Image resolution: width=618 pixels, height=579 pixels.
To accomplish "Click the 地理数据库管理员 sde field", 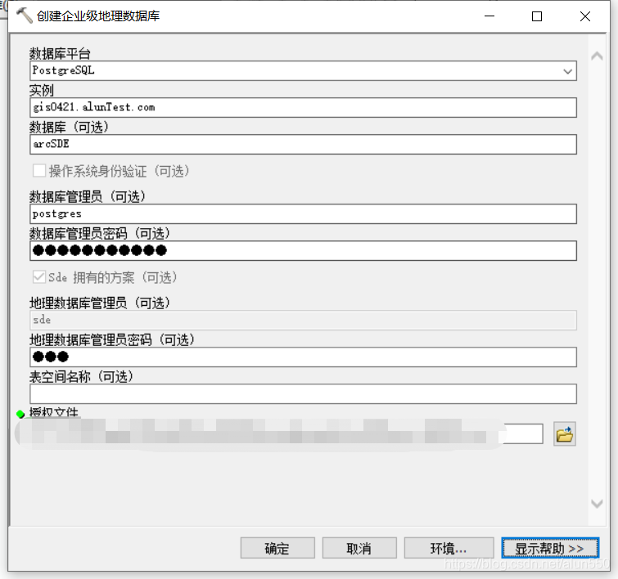I will pos(303,320).
